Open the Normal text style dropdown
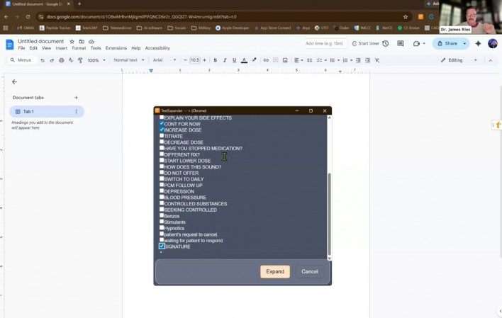Viewport: 502px width, 318px height. click(x=129, y=60)
